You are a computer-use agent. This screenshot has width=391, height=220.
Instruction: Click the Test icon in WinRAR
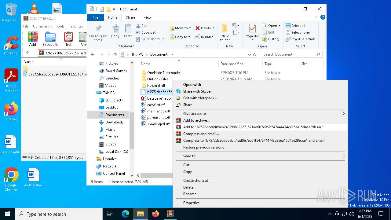tap(68, 39)
